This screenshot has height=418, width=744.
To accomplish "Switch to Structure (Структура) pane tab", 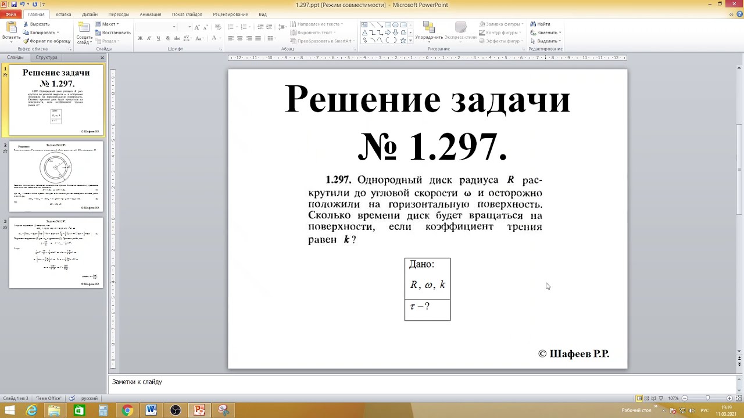I will coord(46,57).
